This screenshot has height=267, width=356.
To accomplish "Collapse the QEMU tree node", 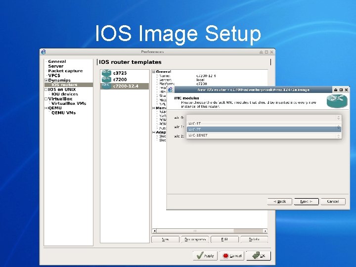I will (46, 108).
